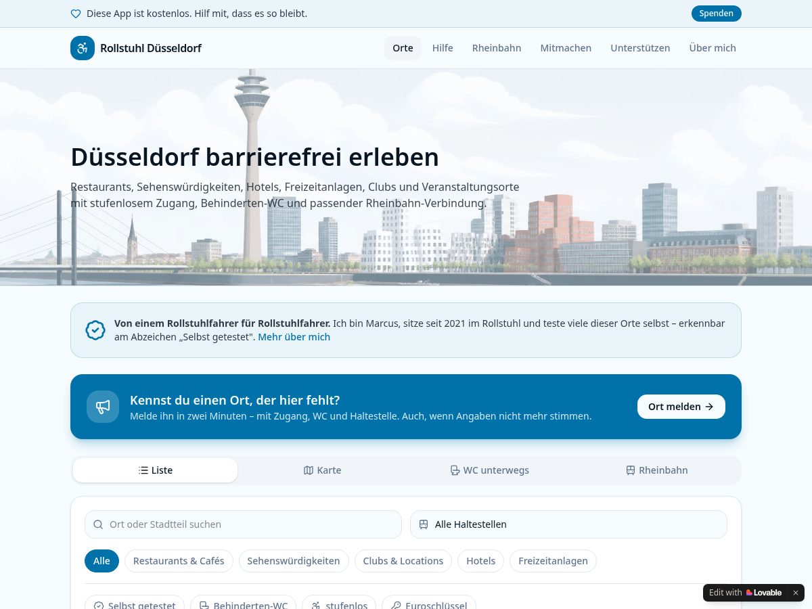Click the Kennst du einen Ort heading

coord(235,400)
